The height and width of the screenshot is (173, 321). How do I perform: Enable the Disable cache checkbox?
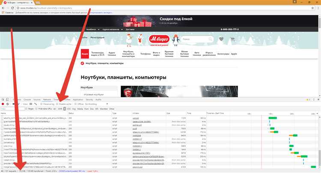point(57,104)
